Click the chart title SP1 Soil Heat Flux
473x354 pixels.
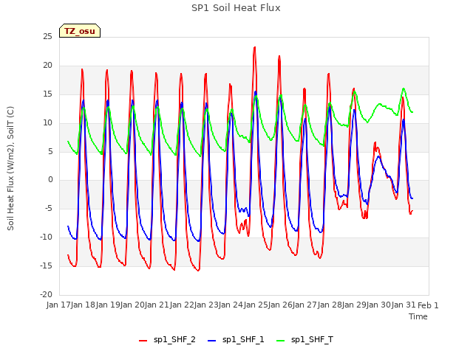[x=236, y=8]
